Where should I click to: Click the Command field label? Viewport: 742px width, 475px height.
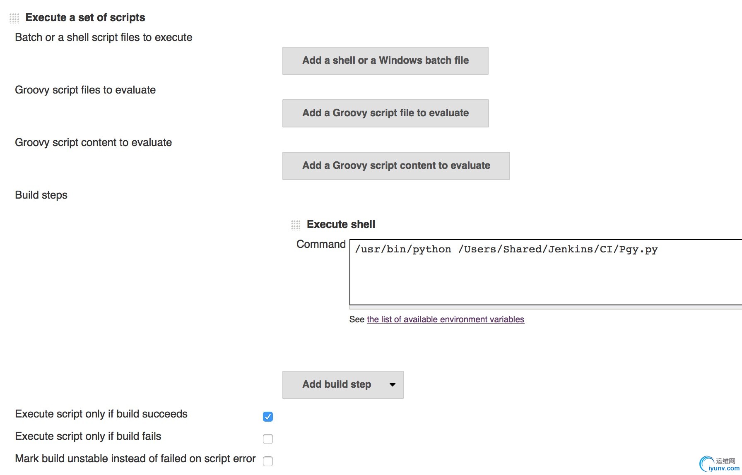point(321,244)
